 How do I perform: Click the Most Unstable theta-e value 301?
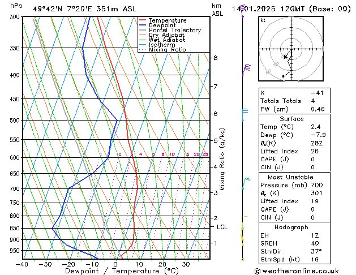(x=317, y=194)
